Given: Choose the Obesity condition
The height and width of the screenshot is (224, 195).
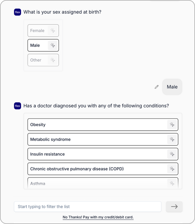Looking at the screenshot, I should pyautogui.click(x=97, y=124).
